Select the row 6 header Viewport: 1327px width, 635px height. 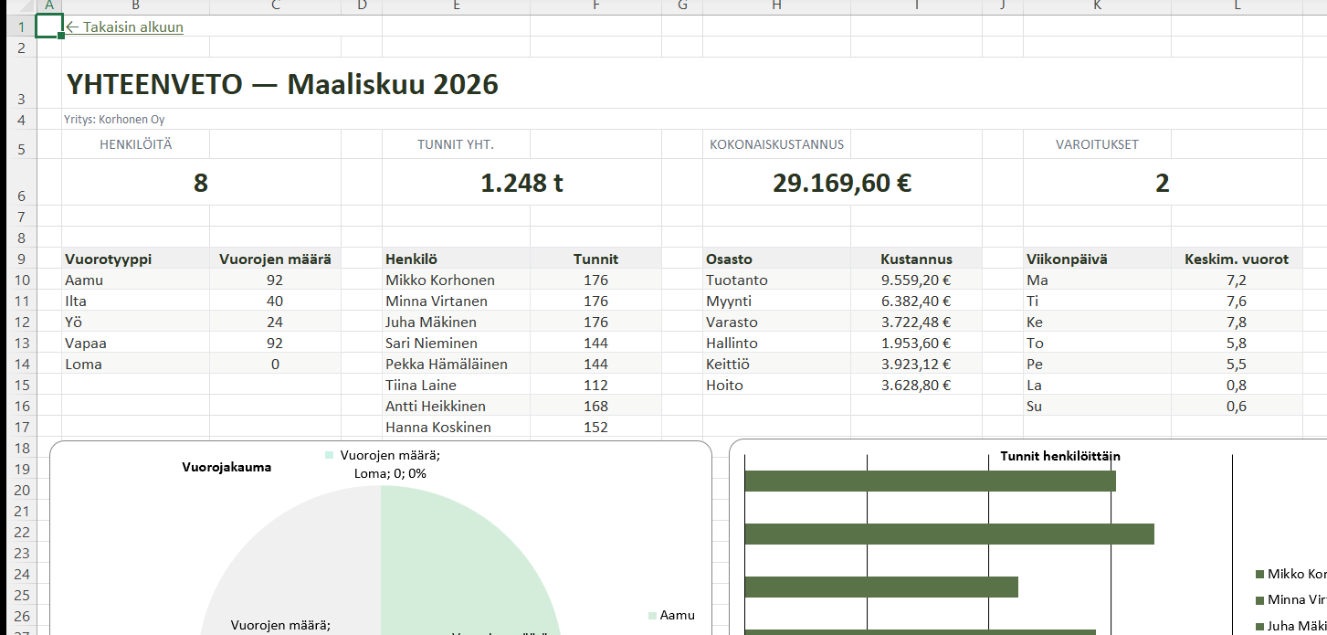[x=18, y=195]
